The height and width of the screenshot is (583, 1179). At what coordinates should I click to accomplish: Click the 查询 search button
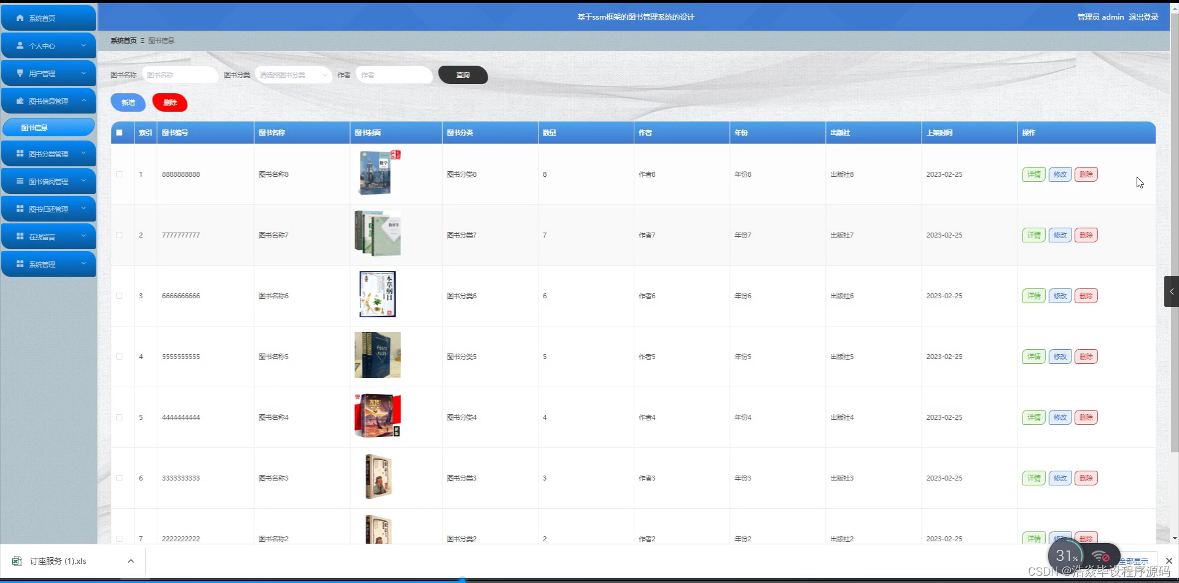pyautogui.click(x=462, y=74)
